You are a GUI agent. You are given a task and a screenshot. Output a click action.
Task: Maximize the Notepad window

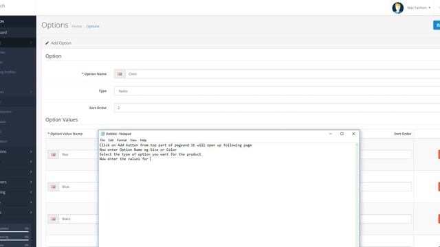pyautogui.click(x=342, y=134)
